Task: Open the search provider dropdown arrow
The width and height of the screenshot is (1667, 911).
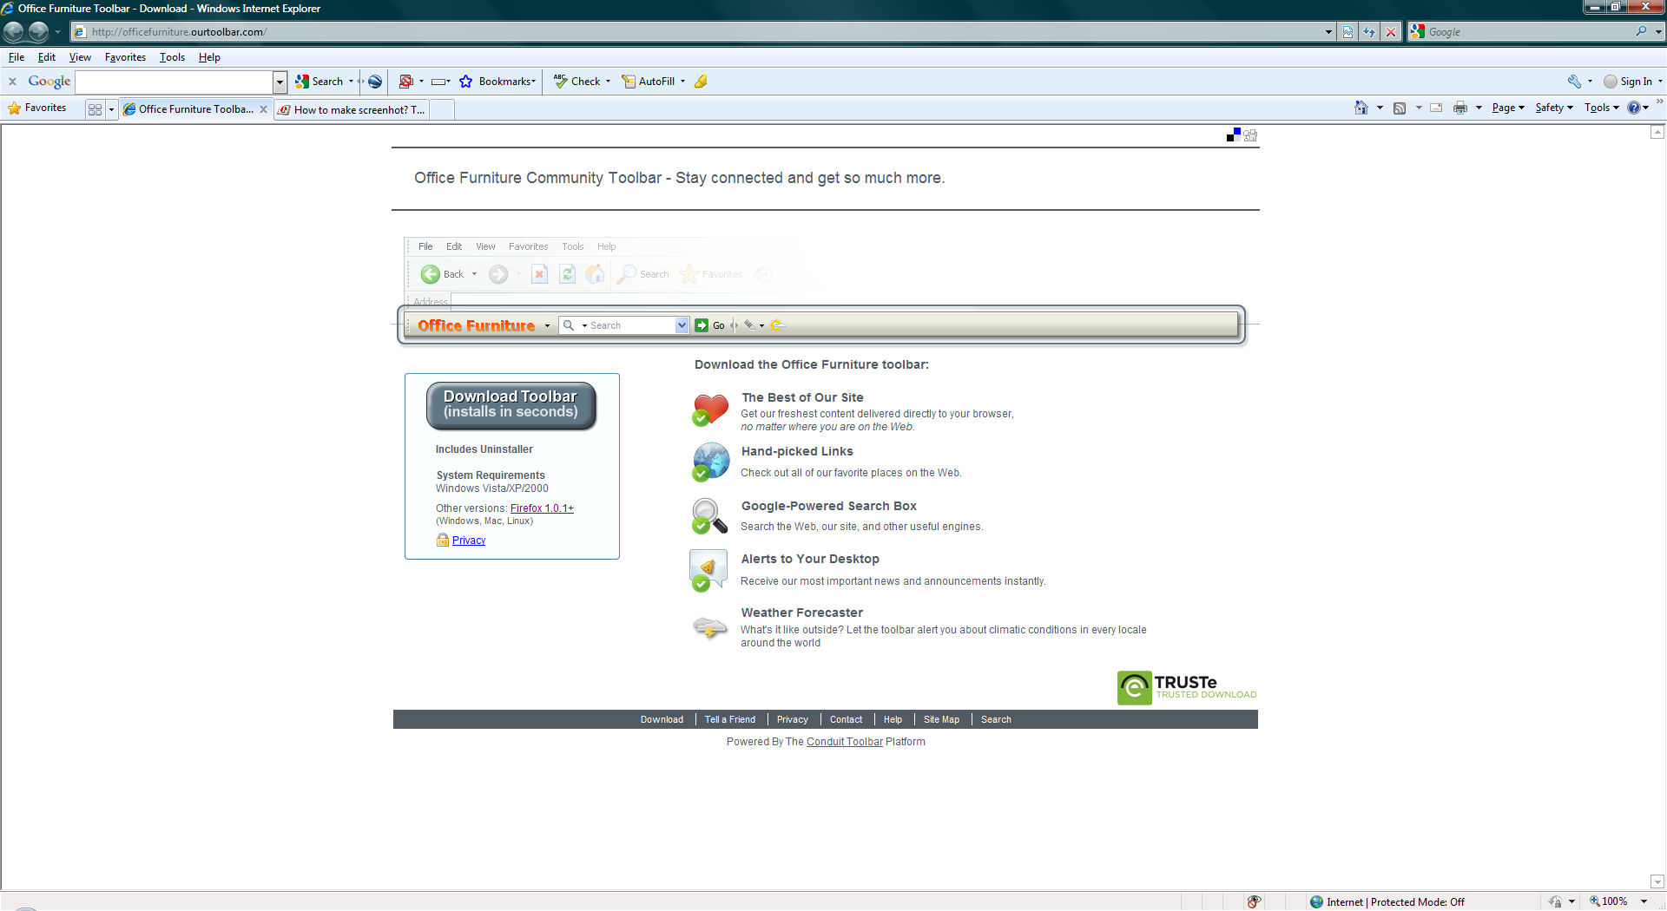Action: [x=1658, y=32]
